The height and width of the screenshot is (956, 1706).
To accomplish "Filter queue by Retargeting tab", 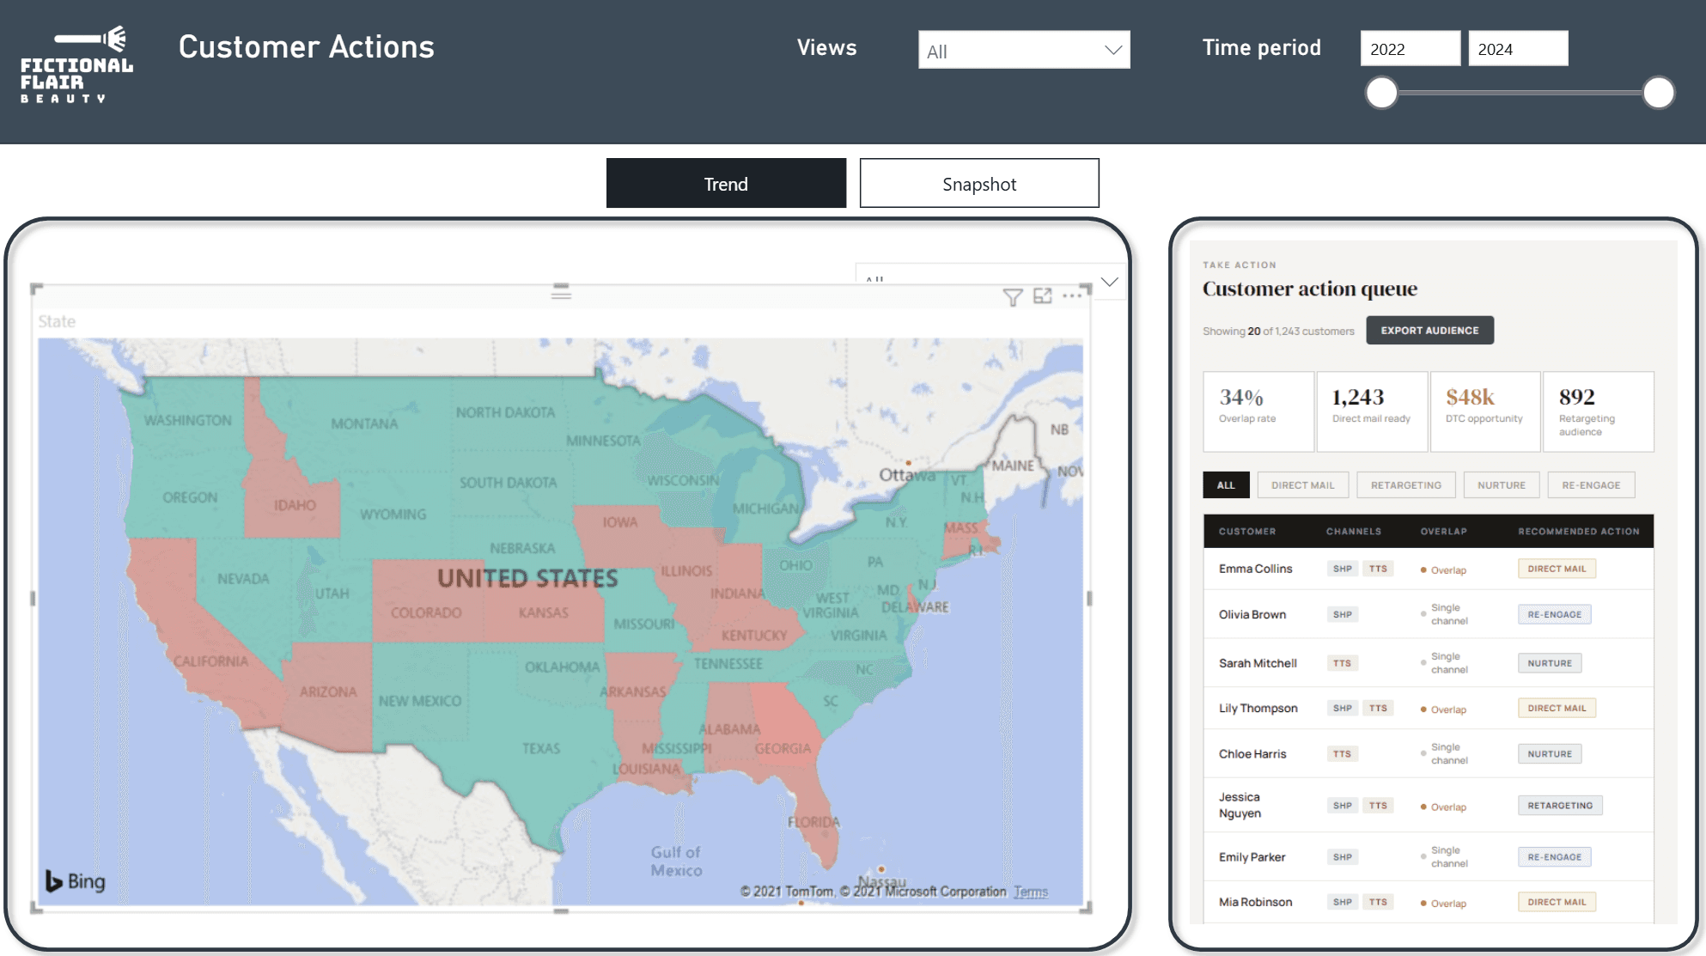I will click(1405, 485).
